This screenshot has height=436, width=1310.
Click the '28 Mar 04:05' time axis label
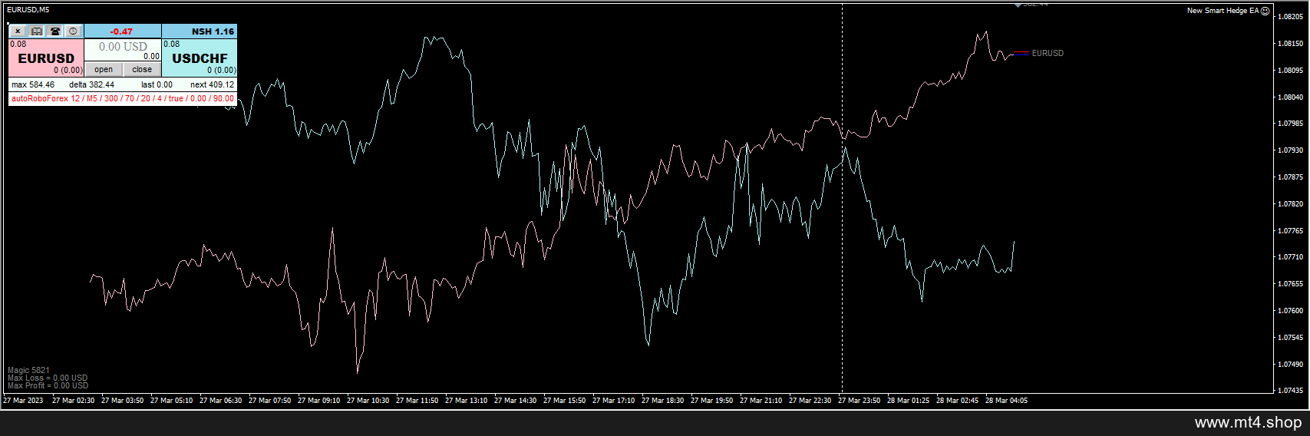[x=1006, y=400]
